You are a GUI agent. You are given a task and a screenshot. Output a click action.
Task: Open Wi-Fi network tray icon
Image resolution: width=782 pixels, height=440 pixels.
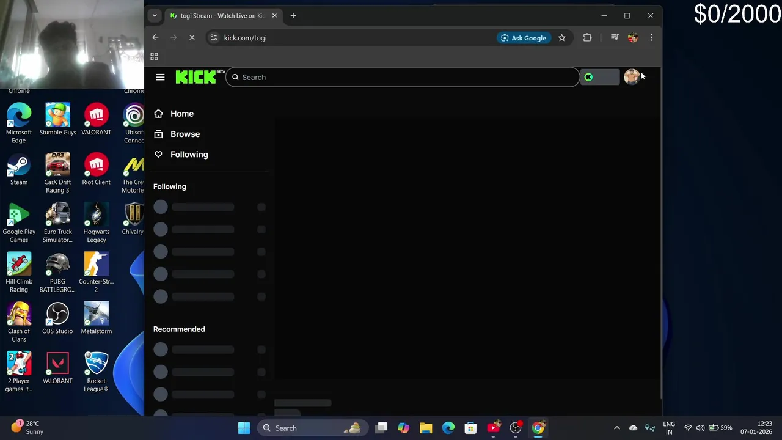tap(689, 428)
